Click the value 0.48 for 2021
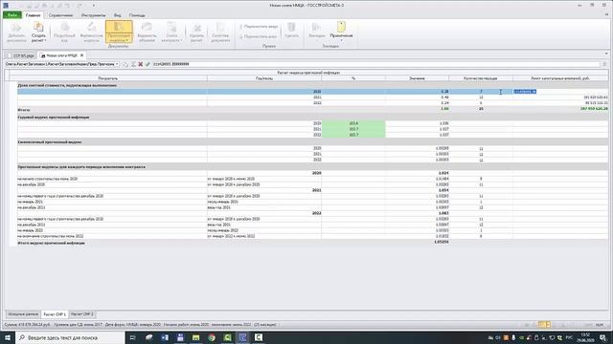This screenshot has height=344, width=613. 444,97
